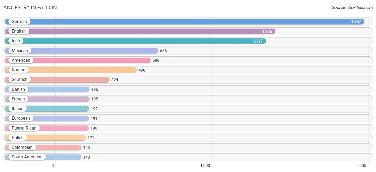
Task: Click the 588 value beside American bar
Action: (156, 60)
